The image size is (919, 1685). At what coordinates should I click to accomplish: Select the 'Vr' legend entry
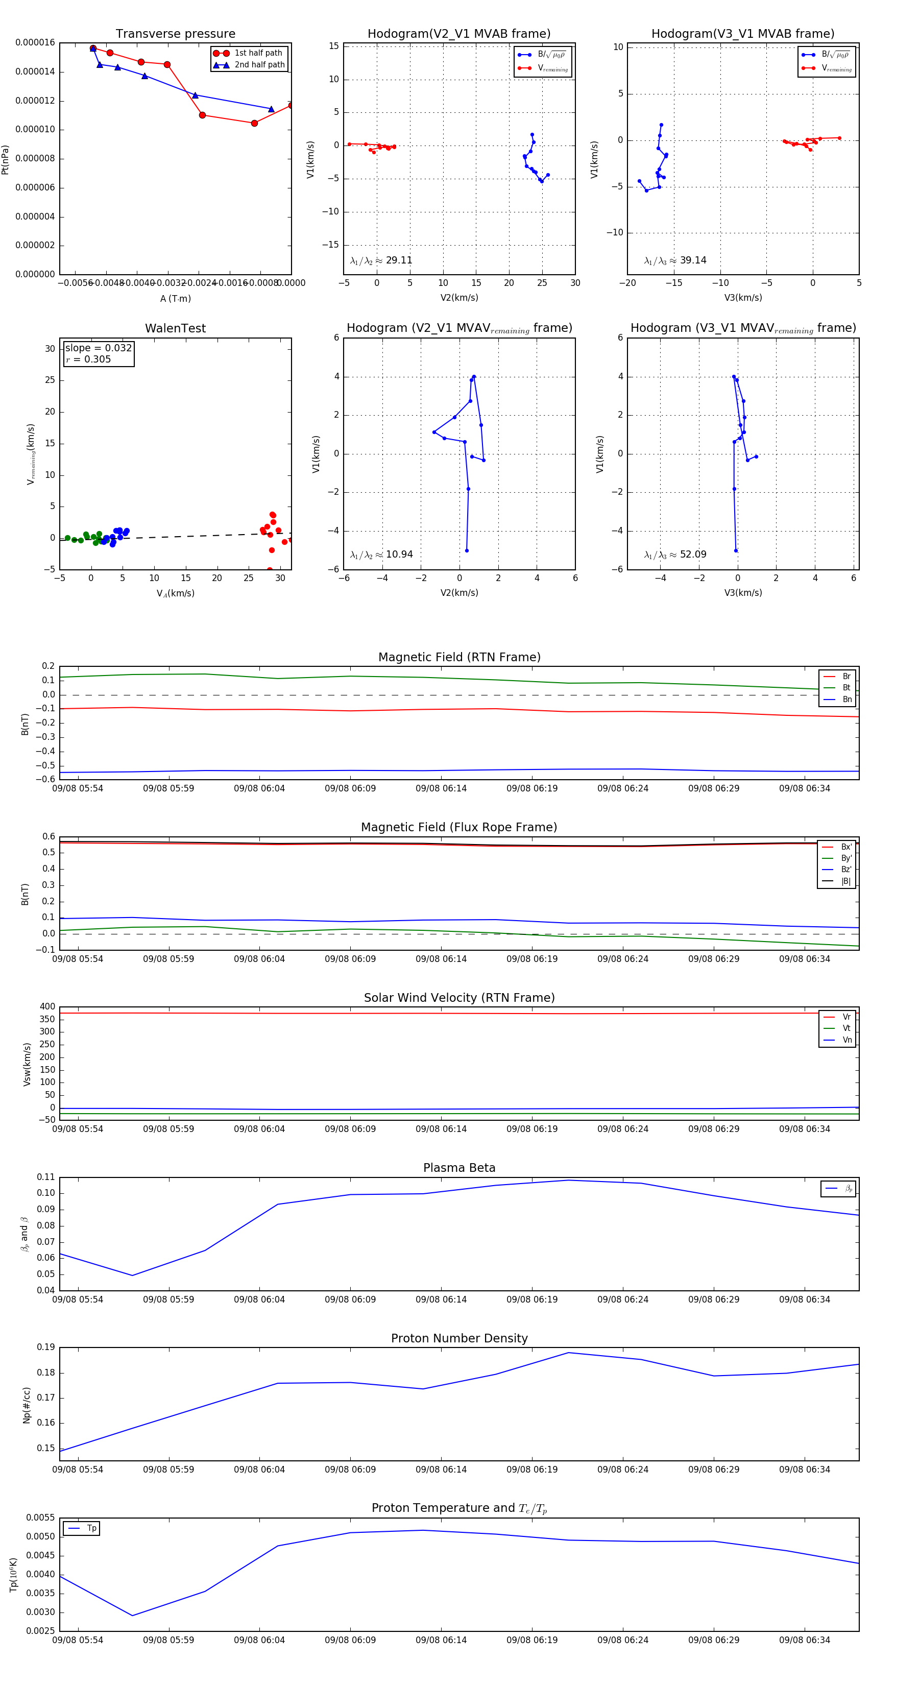click(x=837, y=1017)
